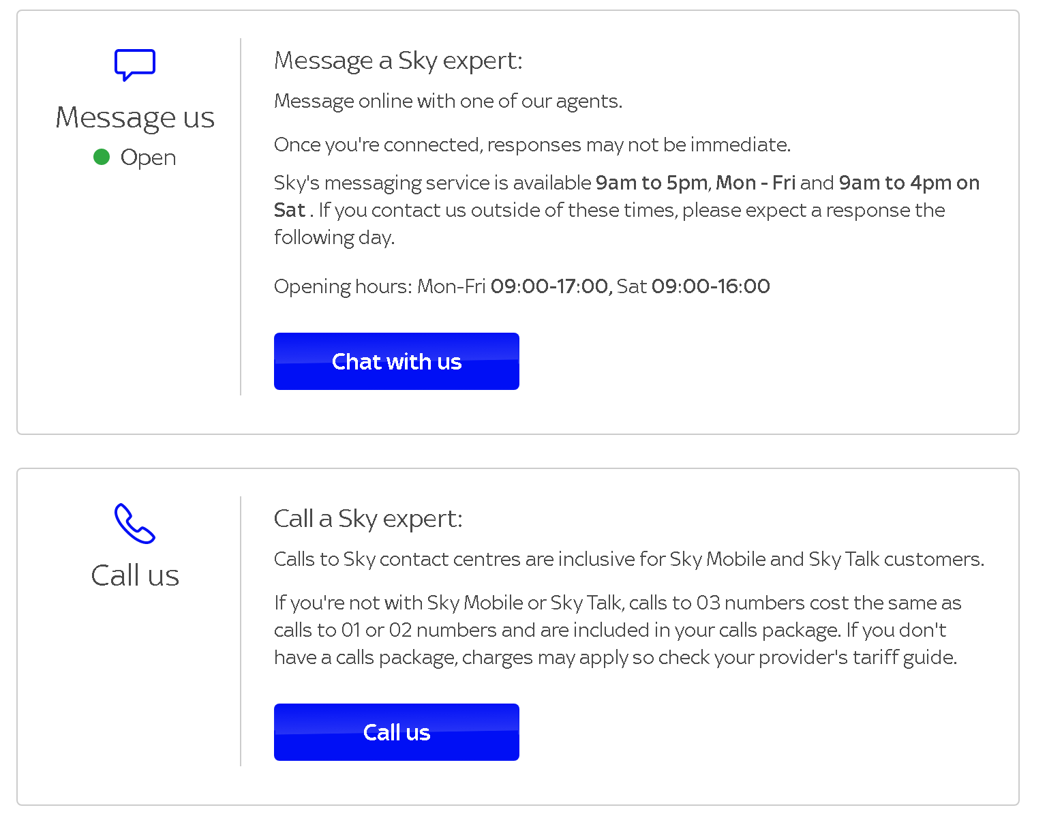Click the icon above the Call us label

134,525
